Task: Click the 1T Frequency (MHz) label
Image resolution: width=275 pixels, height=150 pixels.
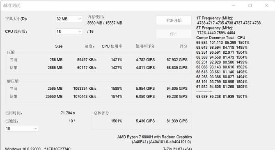Action: 215,18
